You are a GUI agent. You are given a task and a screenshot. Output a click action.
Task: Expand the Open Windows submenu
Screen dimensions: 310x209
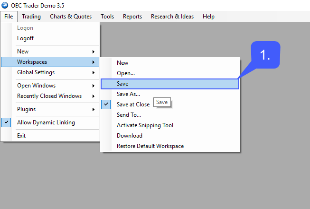pyautogui.click(x=50, y=86)
